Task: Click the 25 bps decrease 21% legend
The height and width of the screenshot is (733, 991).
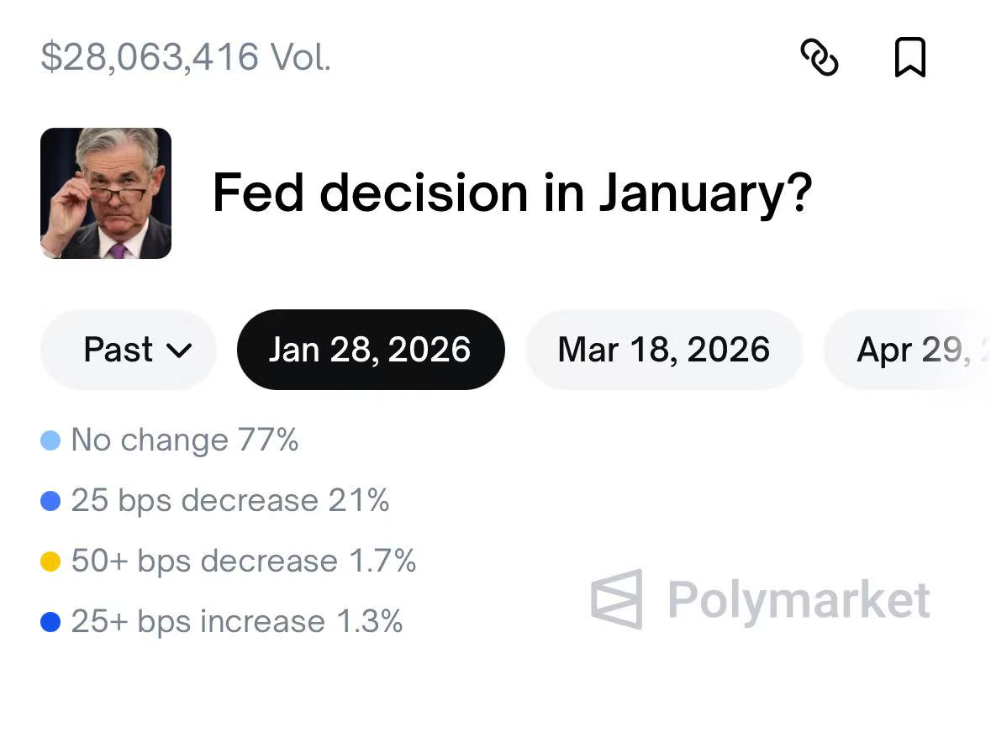Action: point(229,500)
